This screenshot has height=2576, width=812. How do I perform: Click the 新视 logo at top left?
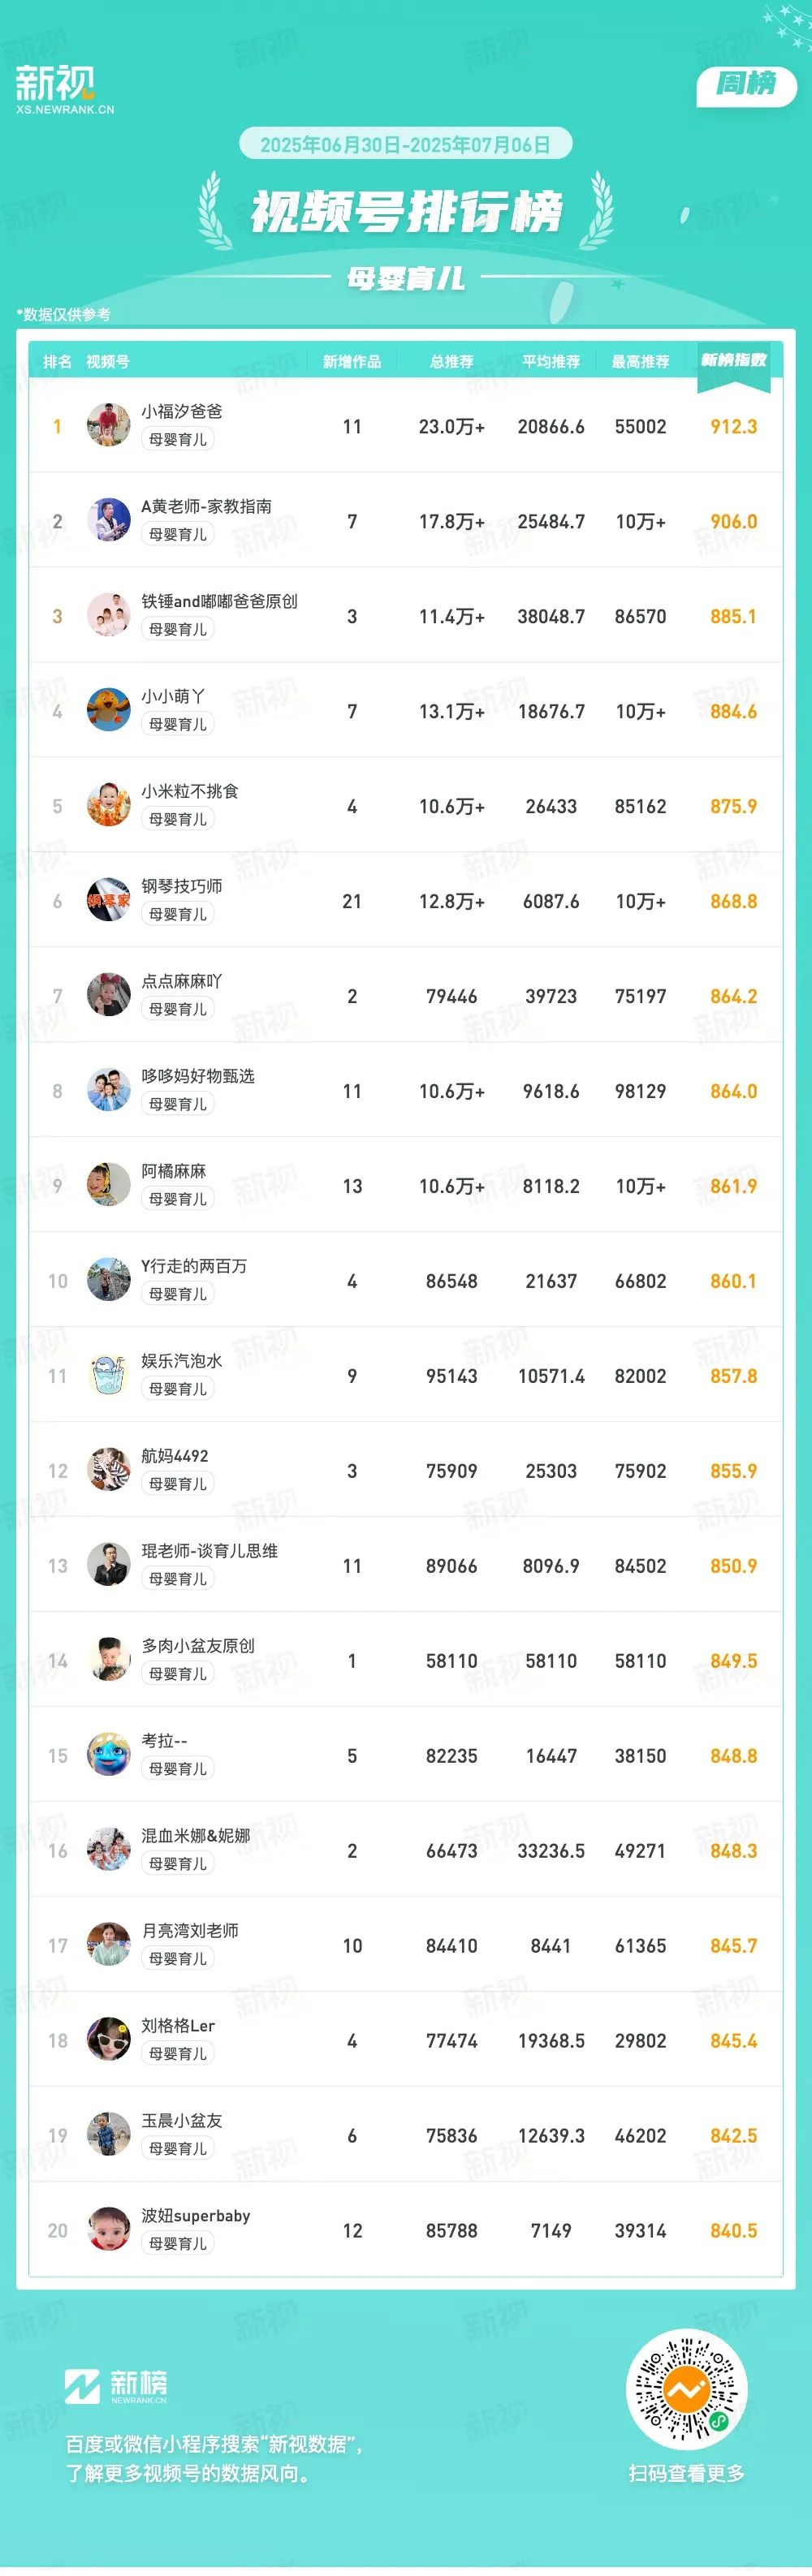click(x=65, y=89)
